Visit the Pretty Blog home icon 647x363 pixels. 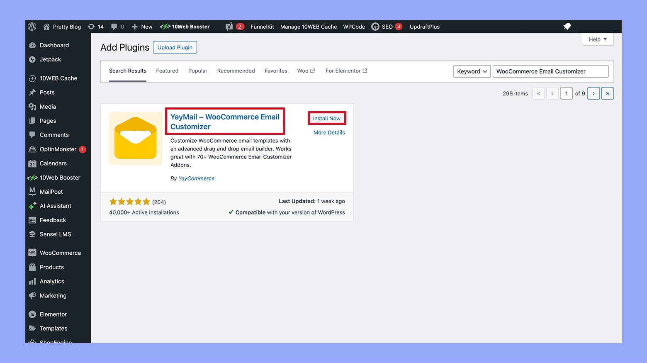(46, 27)
